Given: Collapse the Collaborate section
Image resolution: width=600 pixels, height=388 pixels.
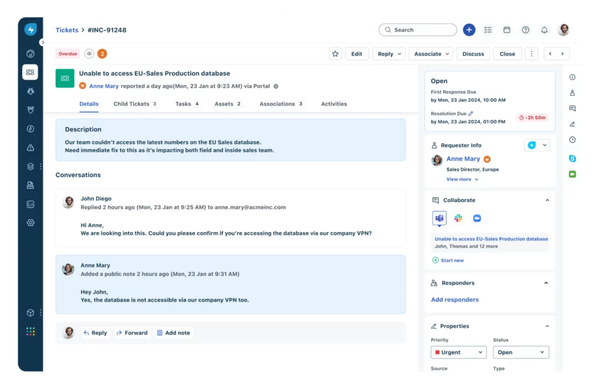Looking at the screenshot, I should (547, 200).
